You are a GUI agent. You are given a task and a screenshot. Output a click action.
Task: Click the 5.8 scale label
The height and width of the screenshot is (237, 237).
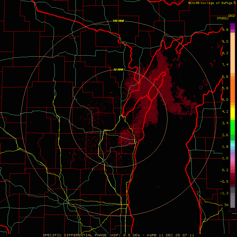[x=225, y=88]
